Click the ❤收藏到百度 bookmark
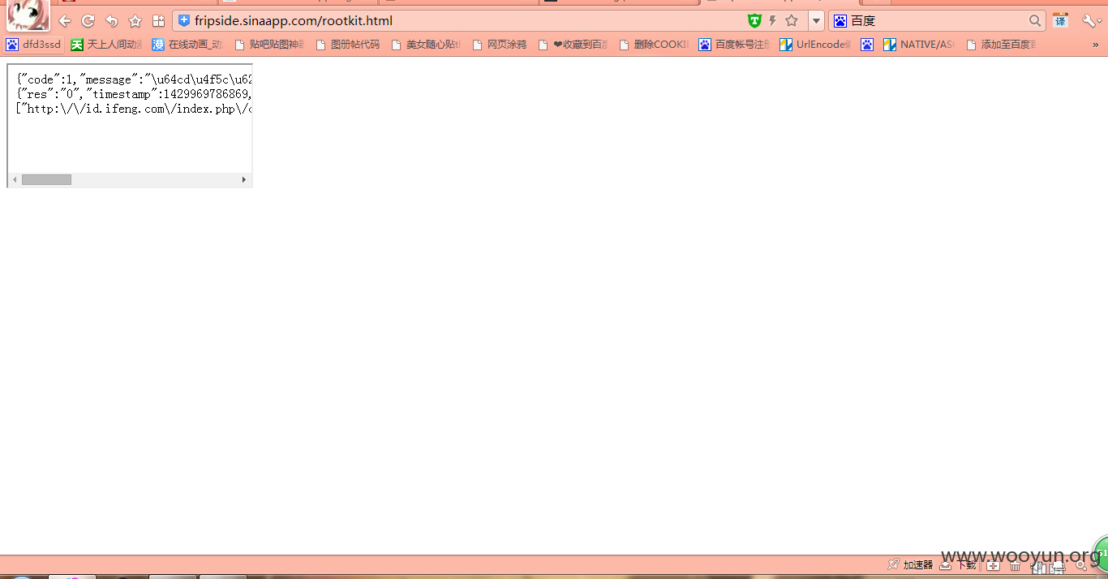The height and width of the screenshot is (579, 1108). click(x=573, y=45)
